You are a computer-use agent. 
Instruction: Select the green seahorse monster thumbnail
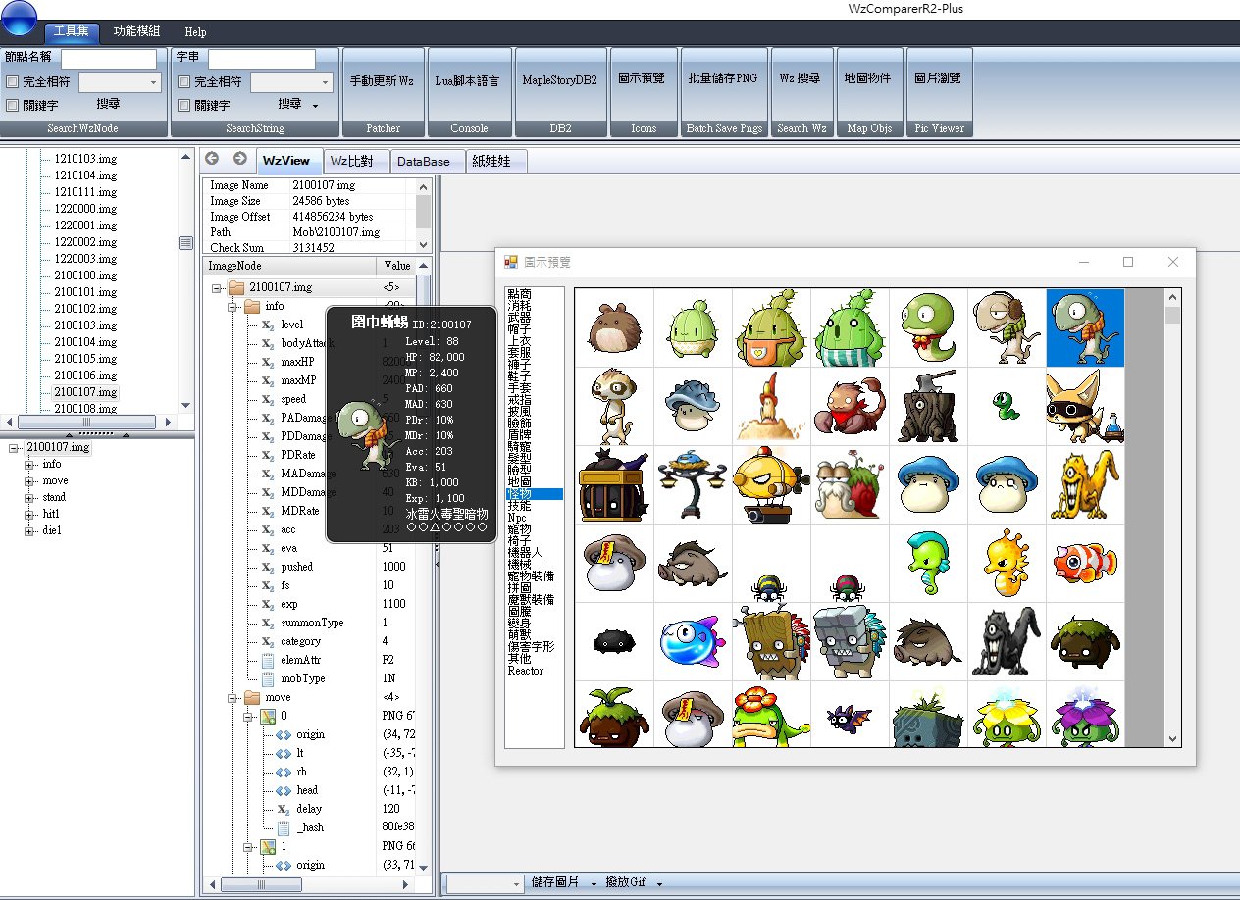928,563
